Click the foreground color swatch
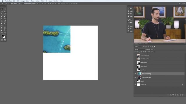The image size is (186, 104). pyautogui.click(x=3, y=36)
